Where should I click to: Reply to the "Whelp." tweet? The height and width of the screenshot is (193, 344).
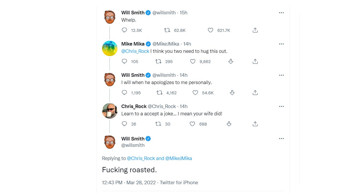[124, 30]
